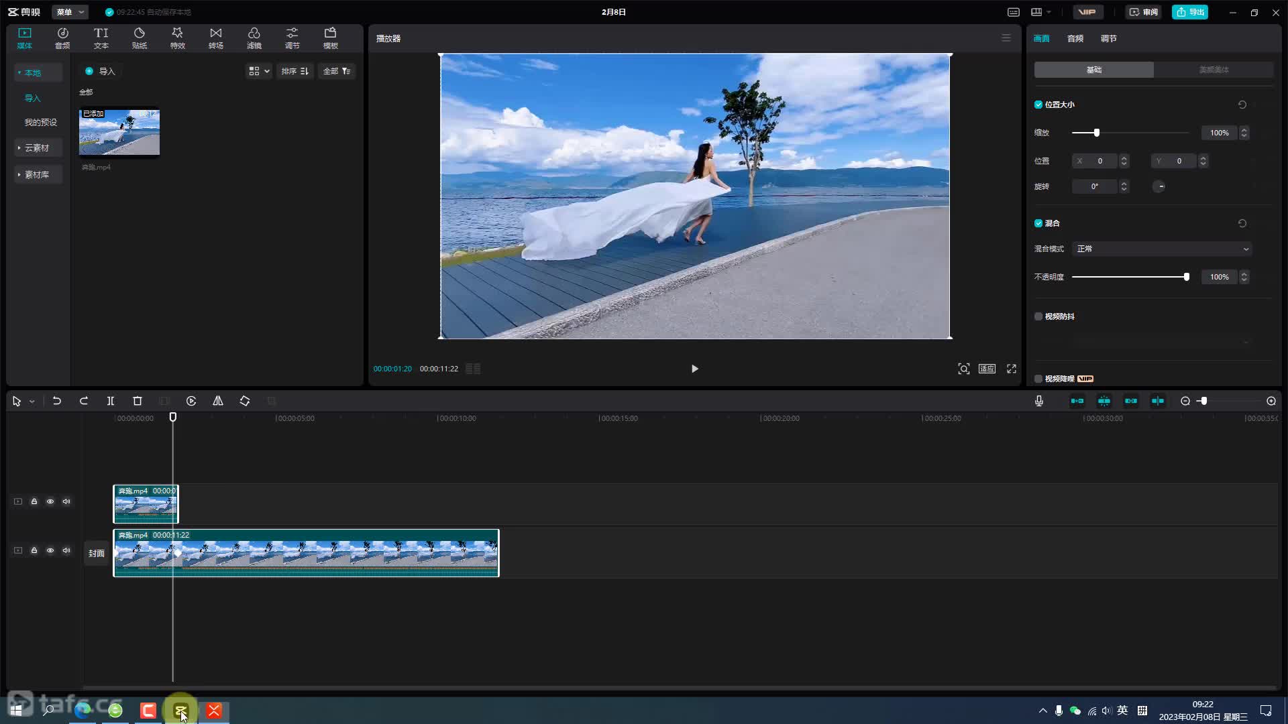Viewport: 1288px width, 724px height.
Task: Select the 画面 tab in properties panel
Action: pos(1042,38)
